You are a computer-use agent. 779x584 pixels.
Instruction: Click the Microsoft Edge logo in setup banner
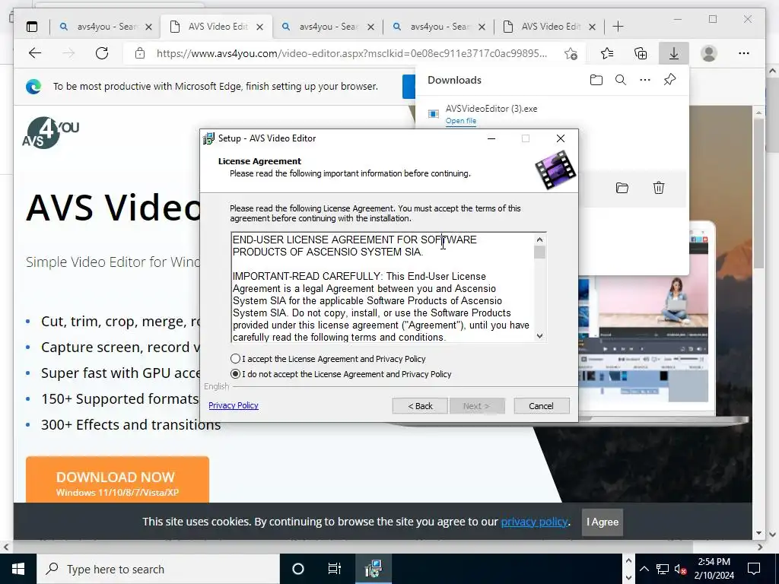[33, 87]
